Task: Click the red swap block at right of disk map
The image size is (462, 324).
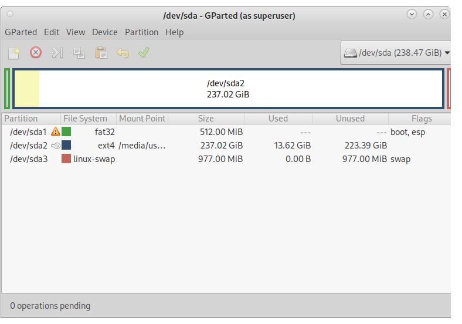Action: [x=449, y=89]
